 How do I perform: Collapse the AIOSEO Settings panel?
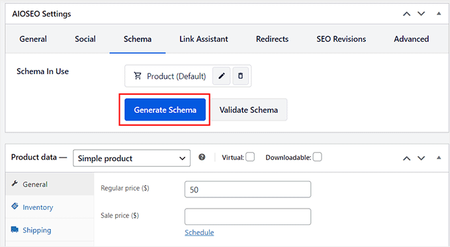point(439,13)
